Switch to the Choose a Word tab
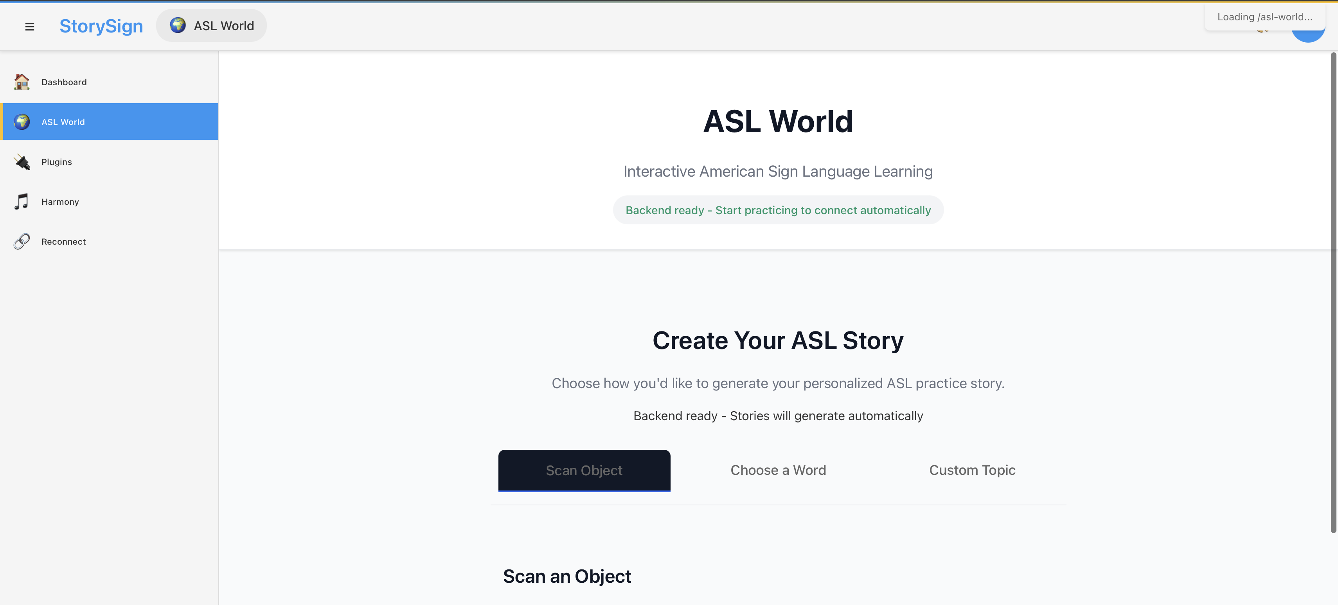This screenshot has height=605, width=1338. (x=777, y=470)
